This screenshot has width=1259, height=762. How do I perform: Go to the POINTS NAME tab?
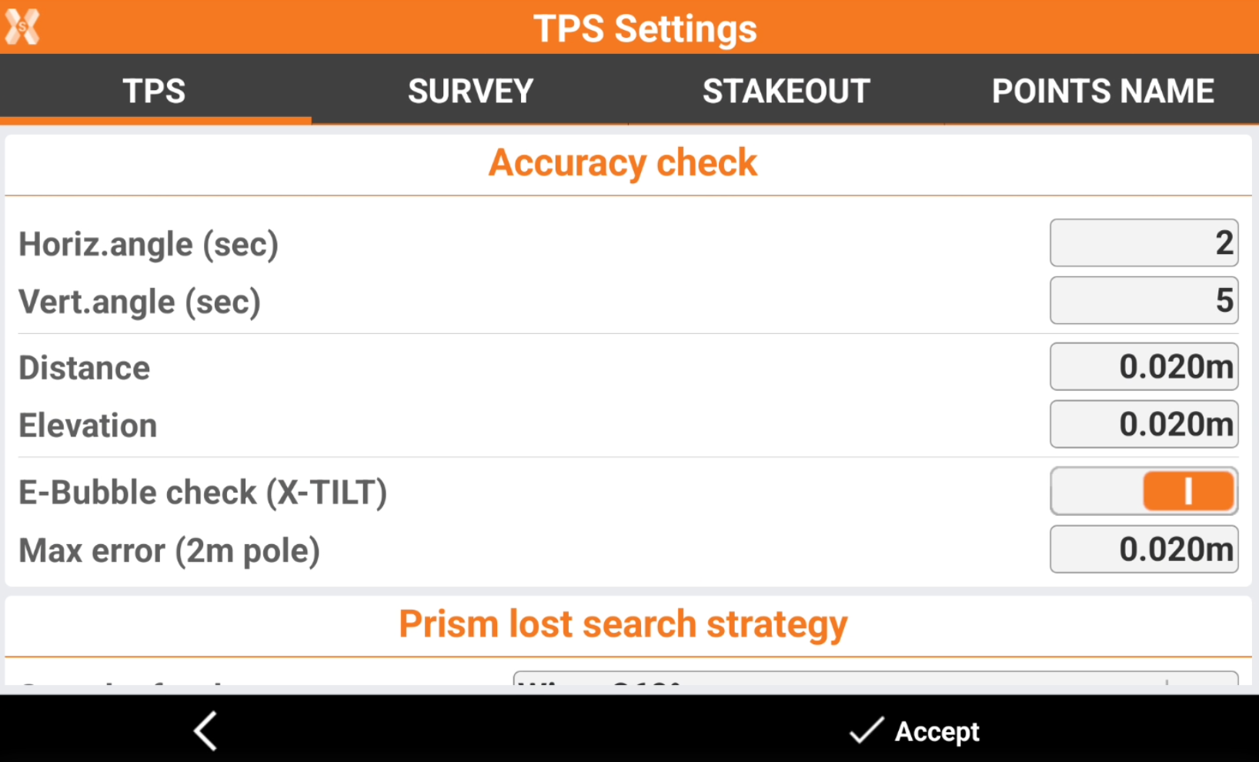pos(1102,91)
